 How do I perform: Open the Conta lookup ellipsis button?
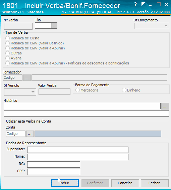30,134
